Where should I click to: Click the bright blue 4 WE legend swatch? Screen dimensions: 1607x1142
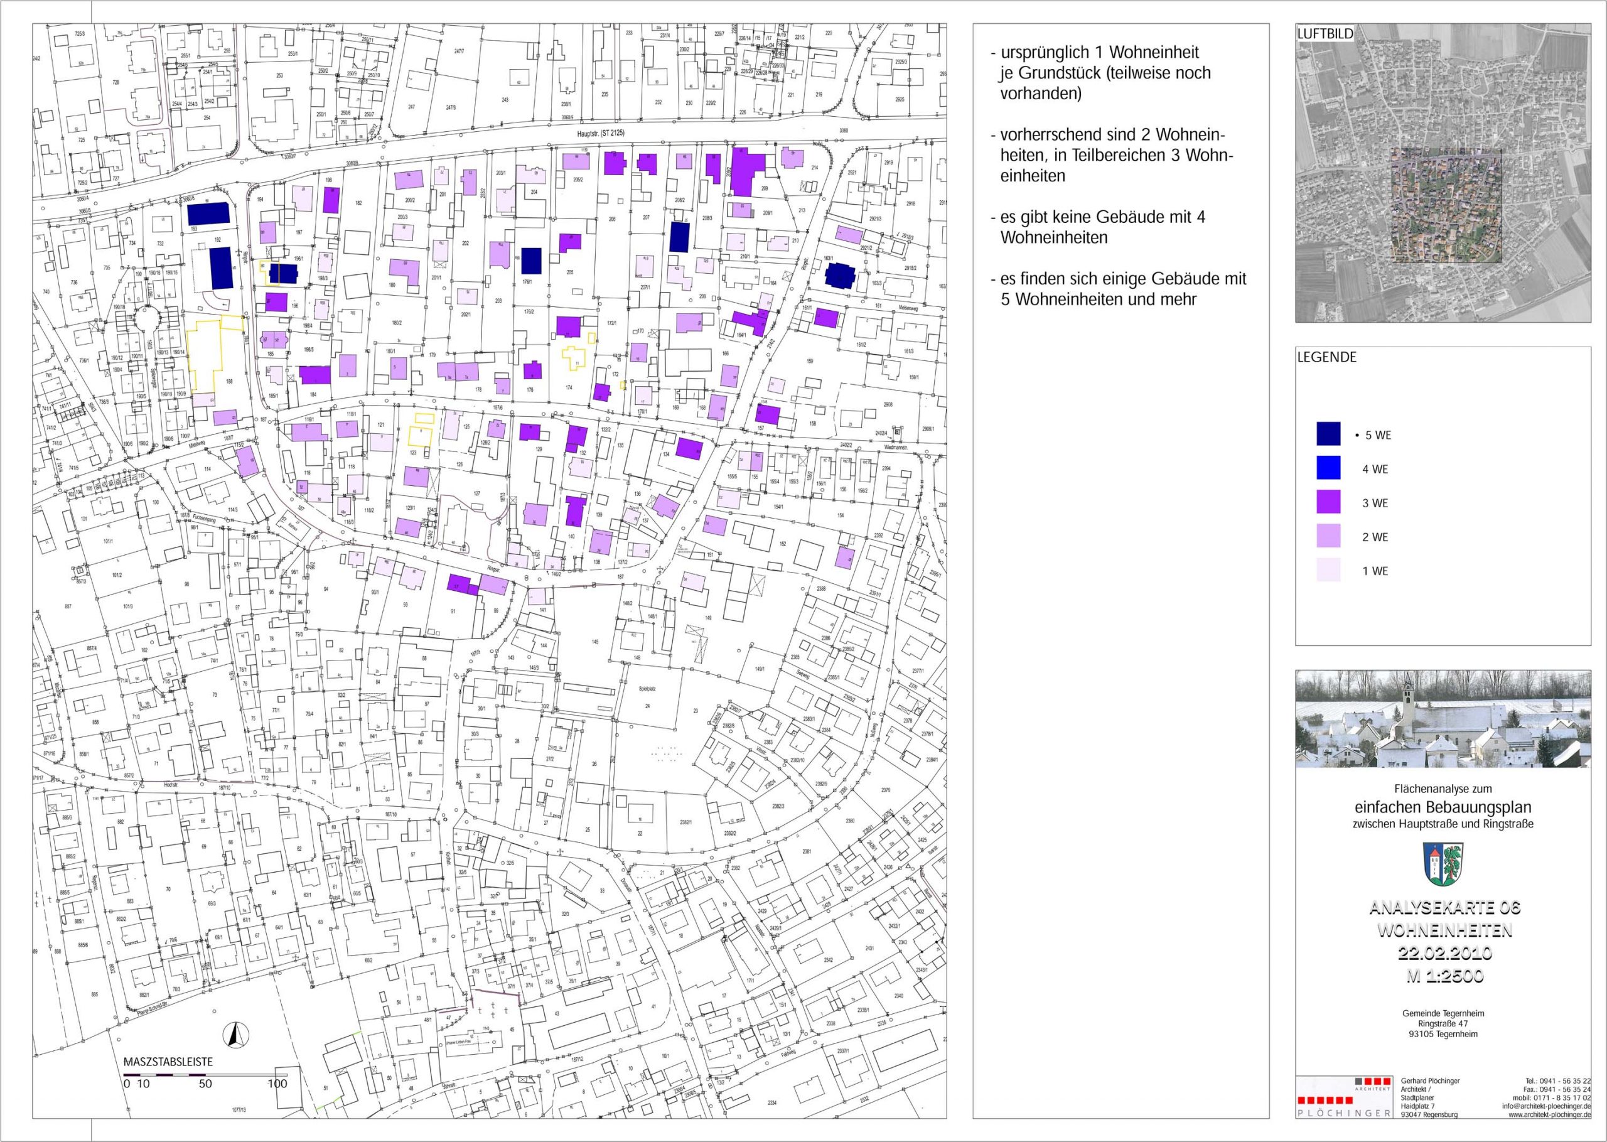click(1329, 469)
